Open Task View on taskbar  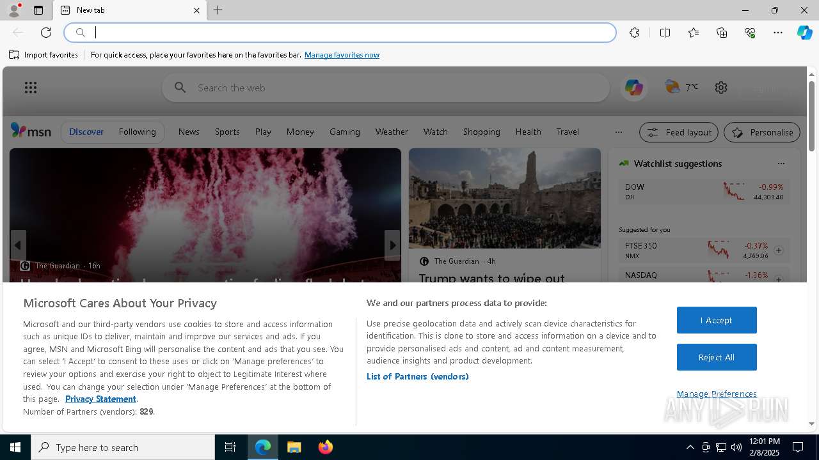tap(230, 447)
